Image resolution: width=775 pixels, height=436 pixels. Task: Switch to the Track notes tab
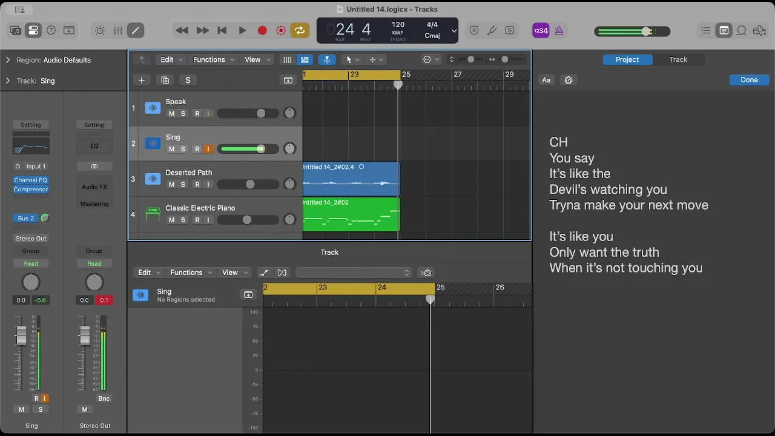pyautogui.click(x=678, y=59)
